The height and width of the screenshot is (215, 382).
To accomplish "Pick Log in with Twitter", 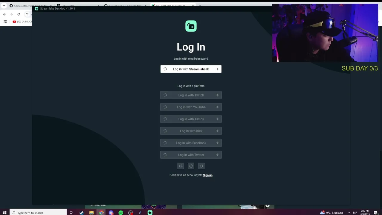I will pos(191,155).
